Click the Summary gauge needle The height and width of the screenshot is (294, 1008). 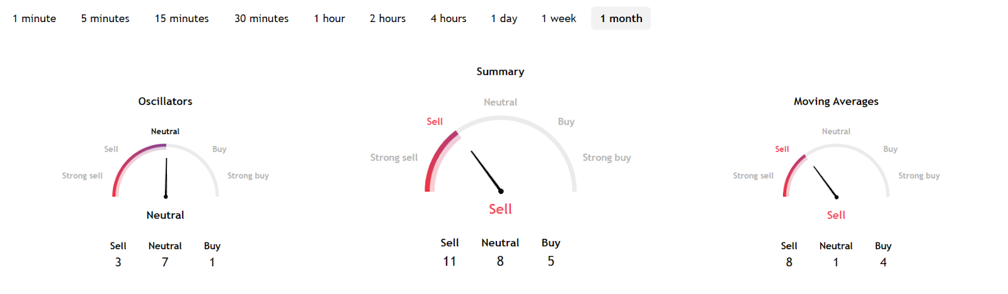[x=486, y=171]
